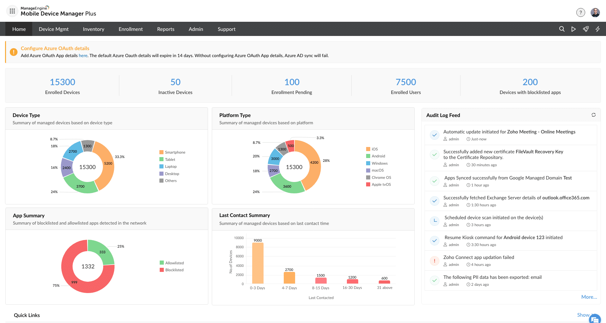
Task: Click checkmark icon for PII data exported entry
Action: (x=435, y=280)
